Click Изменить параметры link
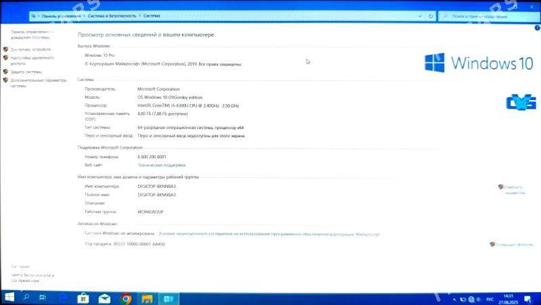 pos(514,190)
